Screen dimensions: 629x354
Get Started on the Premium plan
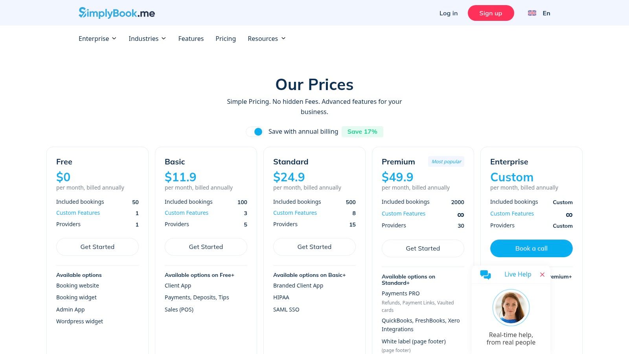coord(423,248)
